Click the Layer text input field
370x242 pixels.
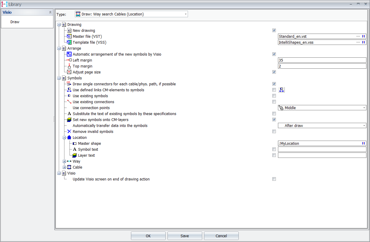pyautogui.click(x=322, y=155)
